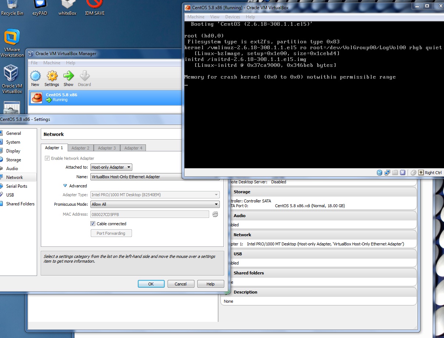Open the View menu in VM window

point(215,17)
